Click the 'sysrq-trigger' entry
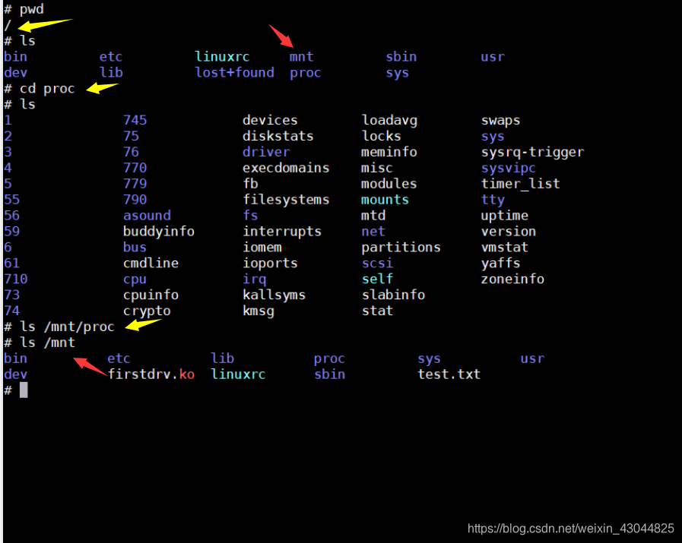 coord(532,153)
